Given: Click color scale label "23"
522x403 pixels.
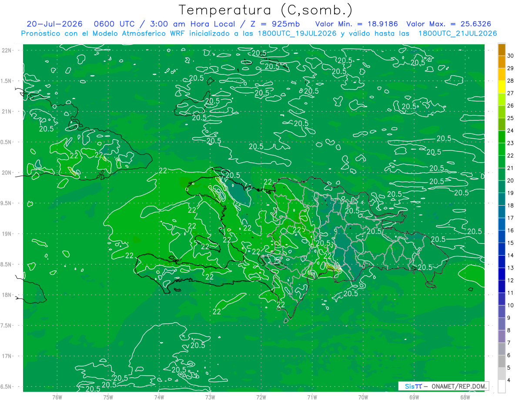Looking at the screenshot, I should click(x=510, y=143).
